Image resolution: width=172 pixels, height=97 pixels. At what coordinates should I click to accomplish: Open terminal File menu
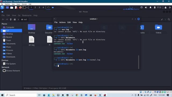point(56,22)
